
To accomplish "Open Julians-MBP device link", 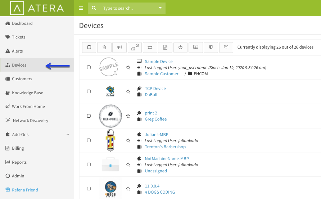I will pyautogui.click(x=157, y=135).
